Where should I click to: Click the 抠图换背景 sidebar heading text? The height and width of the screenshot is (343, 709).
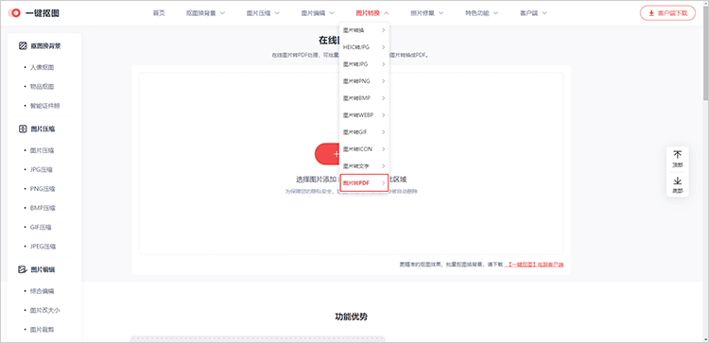coord(45,46)
